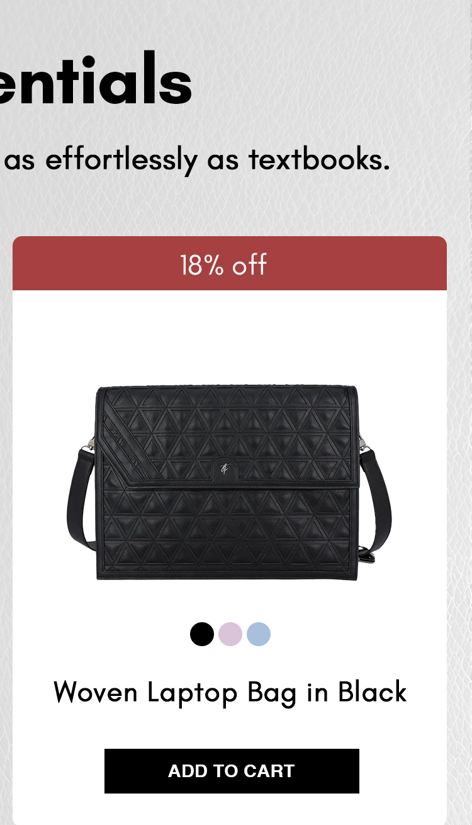This screenshot has width=472, height=825.
Task: View the black laptop bag product image
Action: tap(230, 483)
